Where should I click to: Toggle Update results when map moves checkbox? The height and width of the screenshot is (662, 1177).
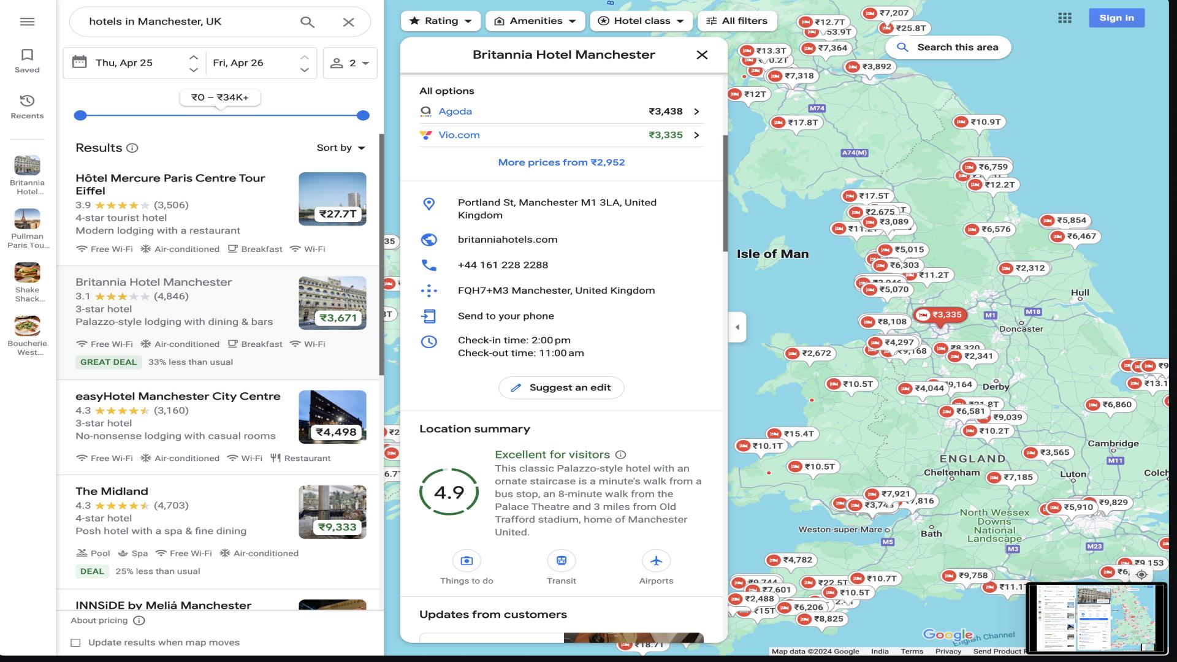pos(76,642)
